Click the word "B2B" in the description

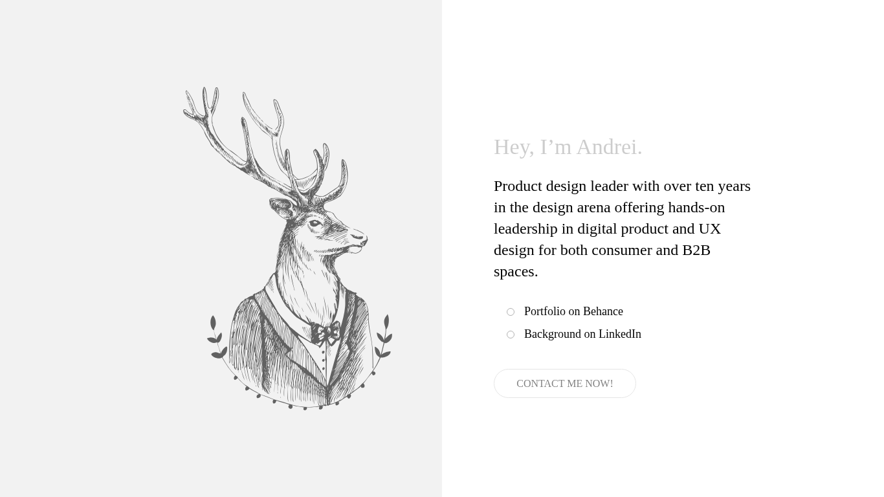point(696,250)
